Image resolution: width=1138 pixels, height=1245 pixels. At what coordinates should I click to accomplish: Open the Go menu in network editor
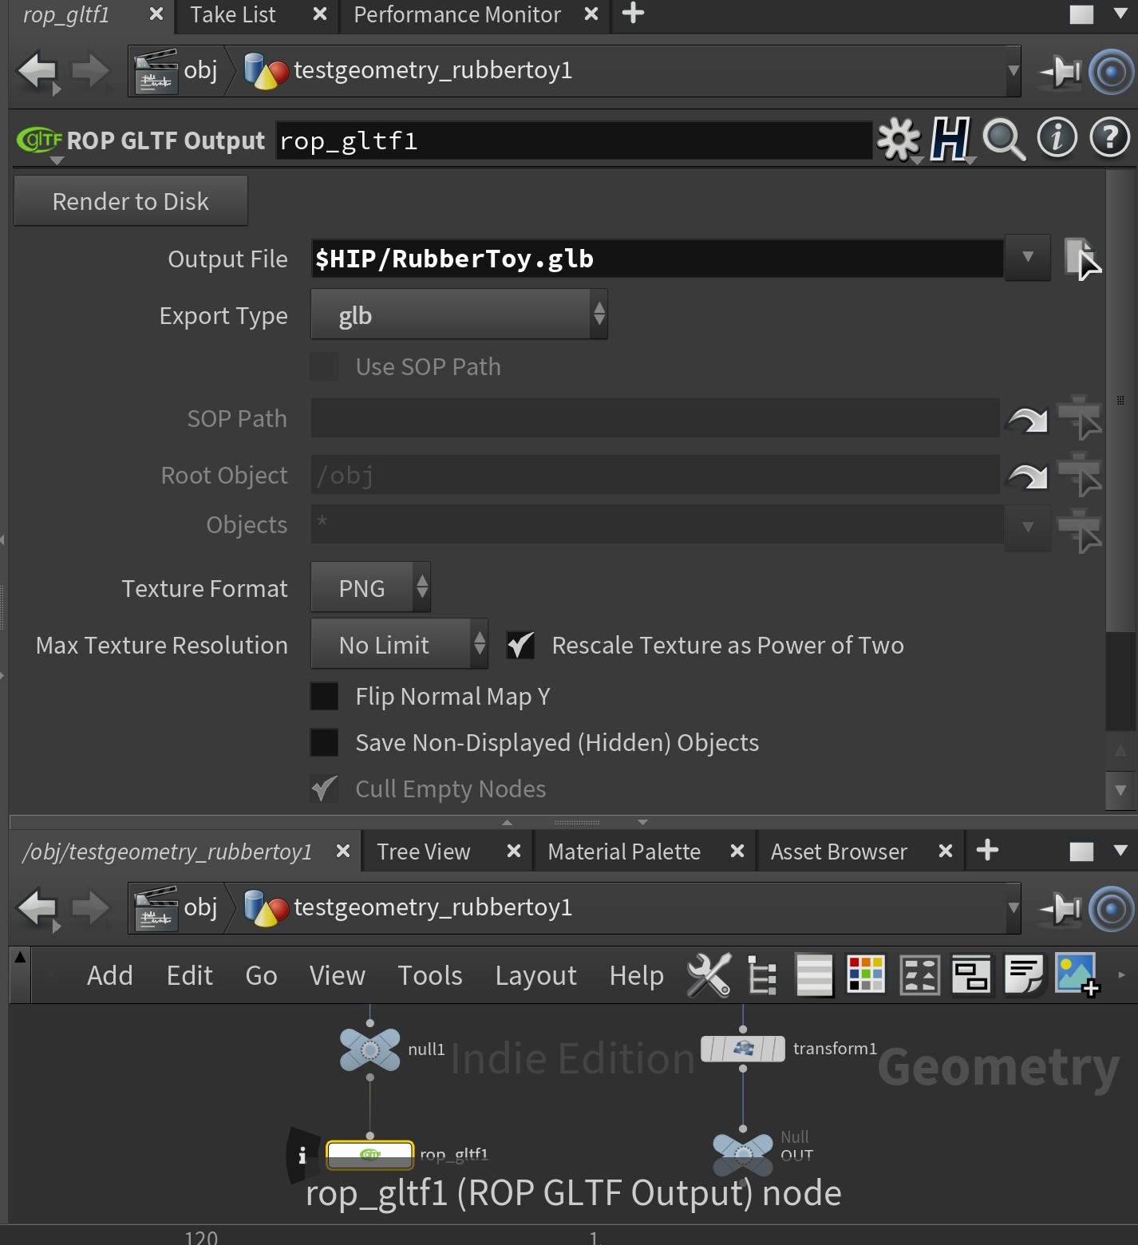click(261, 975)
